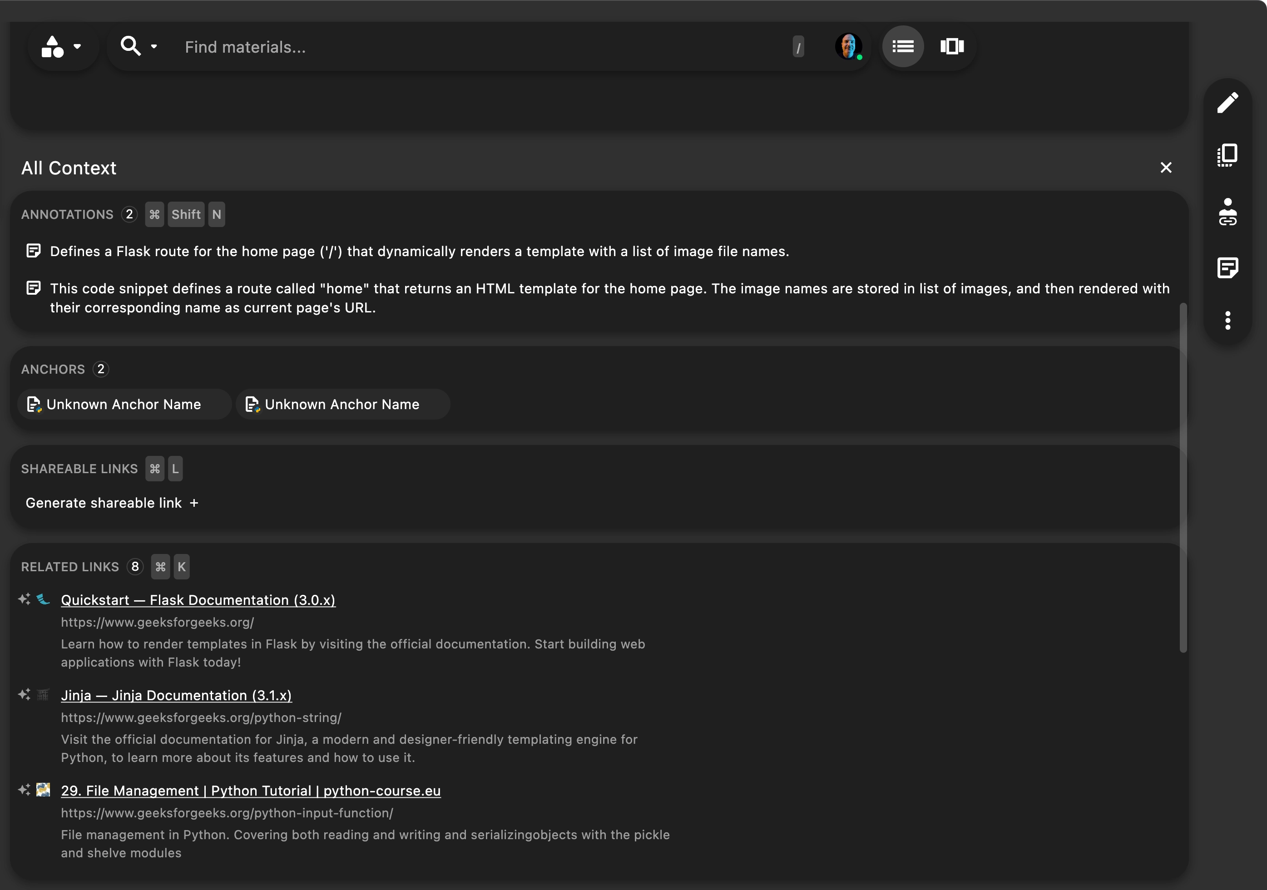Select the logo/brand icon top-left
1267x890 pixels.
pyautogui.click(x=52, y=45)
